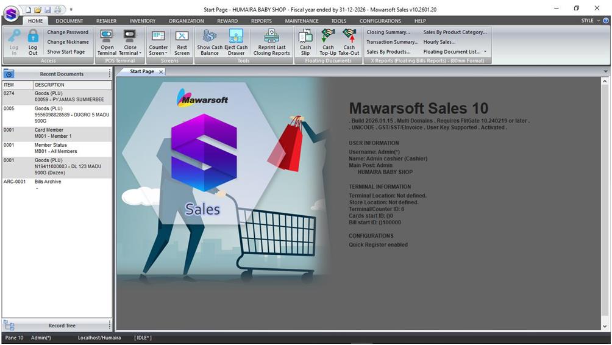Open the Cash Slip document
Screen dimensions: 612x345
point(305,41)
